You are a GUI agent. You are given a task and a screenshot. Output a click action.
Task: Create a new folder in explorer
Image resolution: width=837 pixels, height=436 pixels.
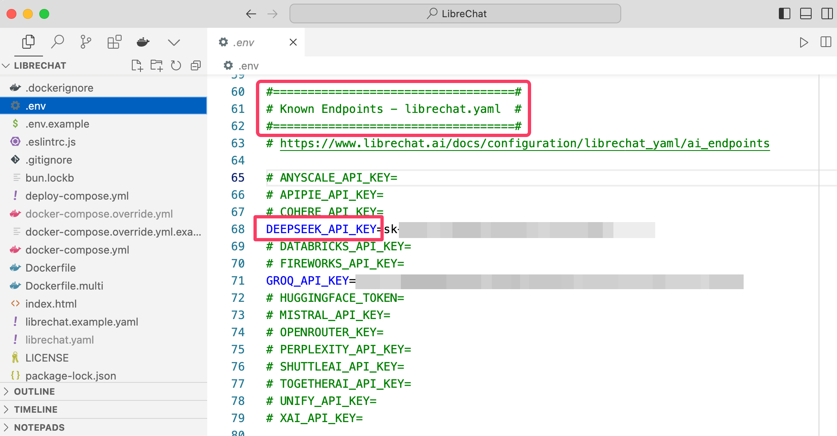156,65
